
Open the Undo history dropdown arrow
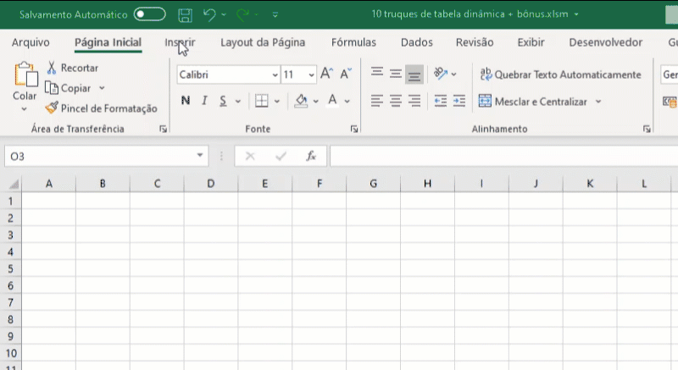click(x=224, y=14)
